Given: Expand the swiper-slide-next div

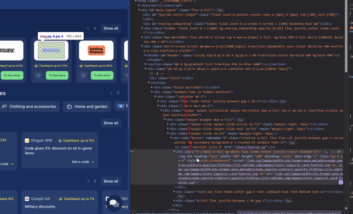Looking at the screenshot, I should [168, 129].
